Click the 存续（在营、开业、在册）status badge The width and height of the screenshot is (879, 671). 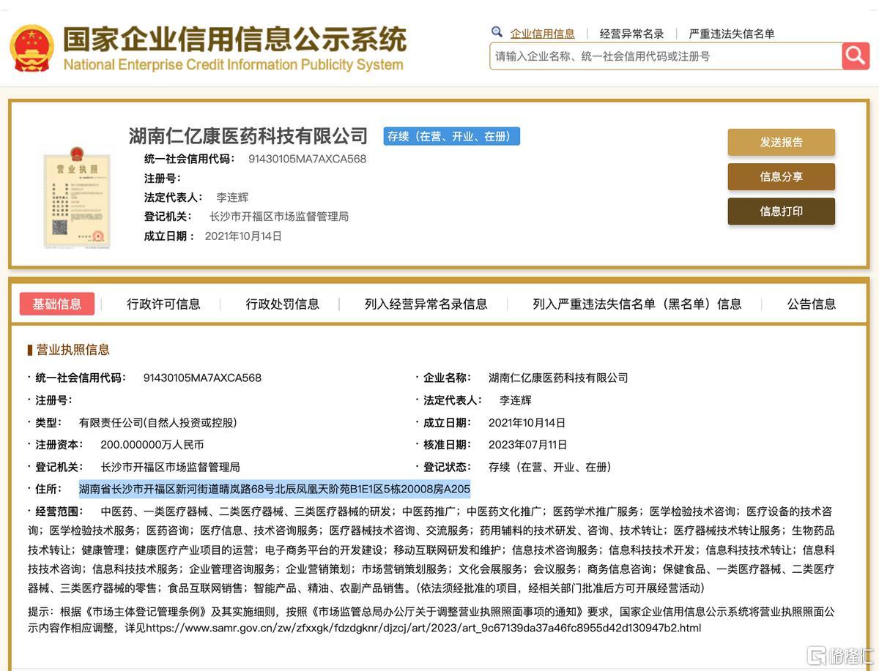[452, 136]
